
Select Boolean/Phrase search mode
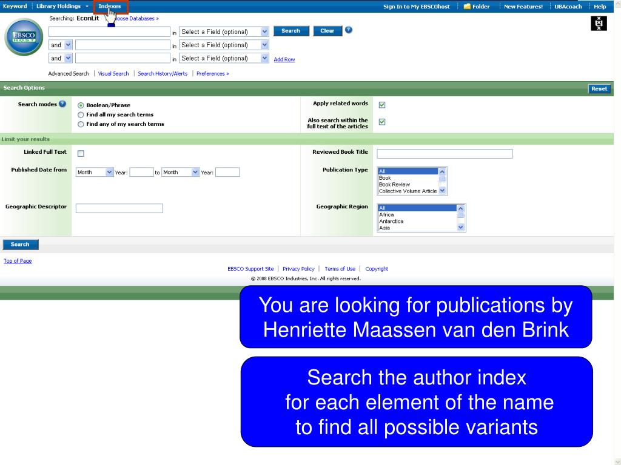tap(81, 105)
